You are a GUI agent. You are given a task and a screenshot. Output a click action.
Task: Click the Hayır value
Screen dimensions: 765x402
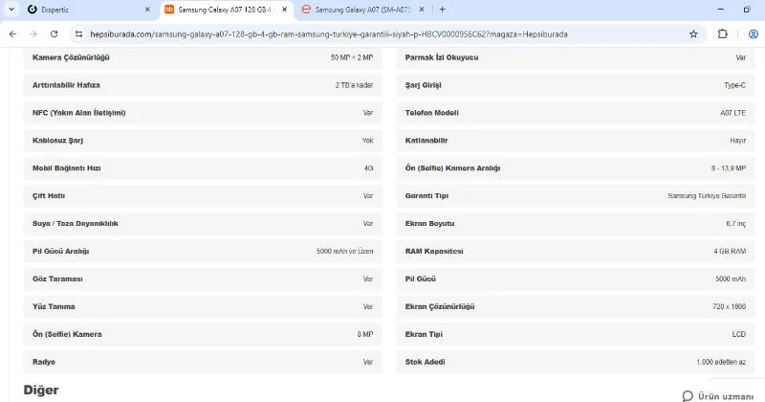(737, 140)
